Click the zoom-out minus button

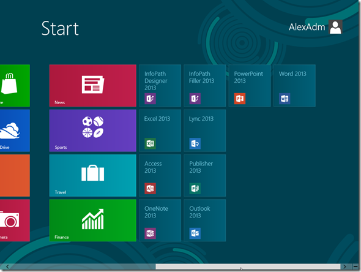(355, 266)
